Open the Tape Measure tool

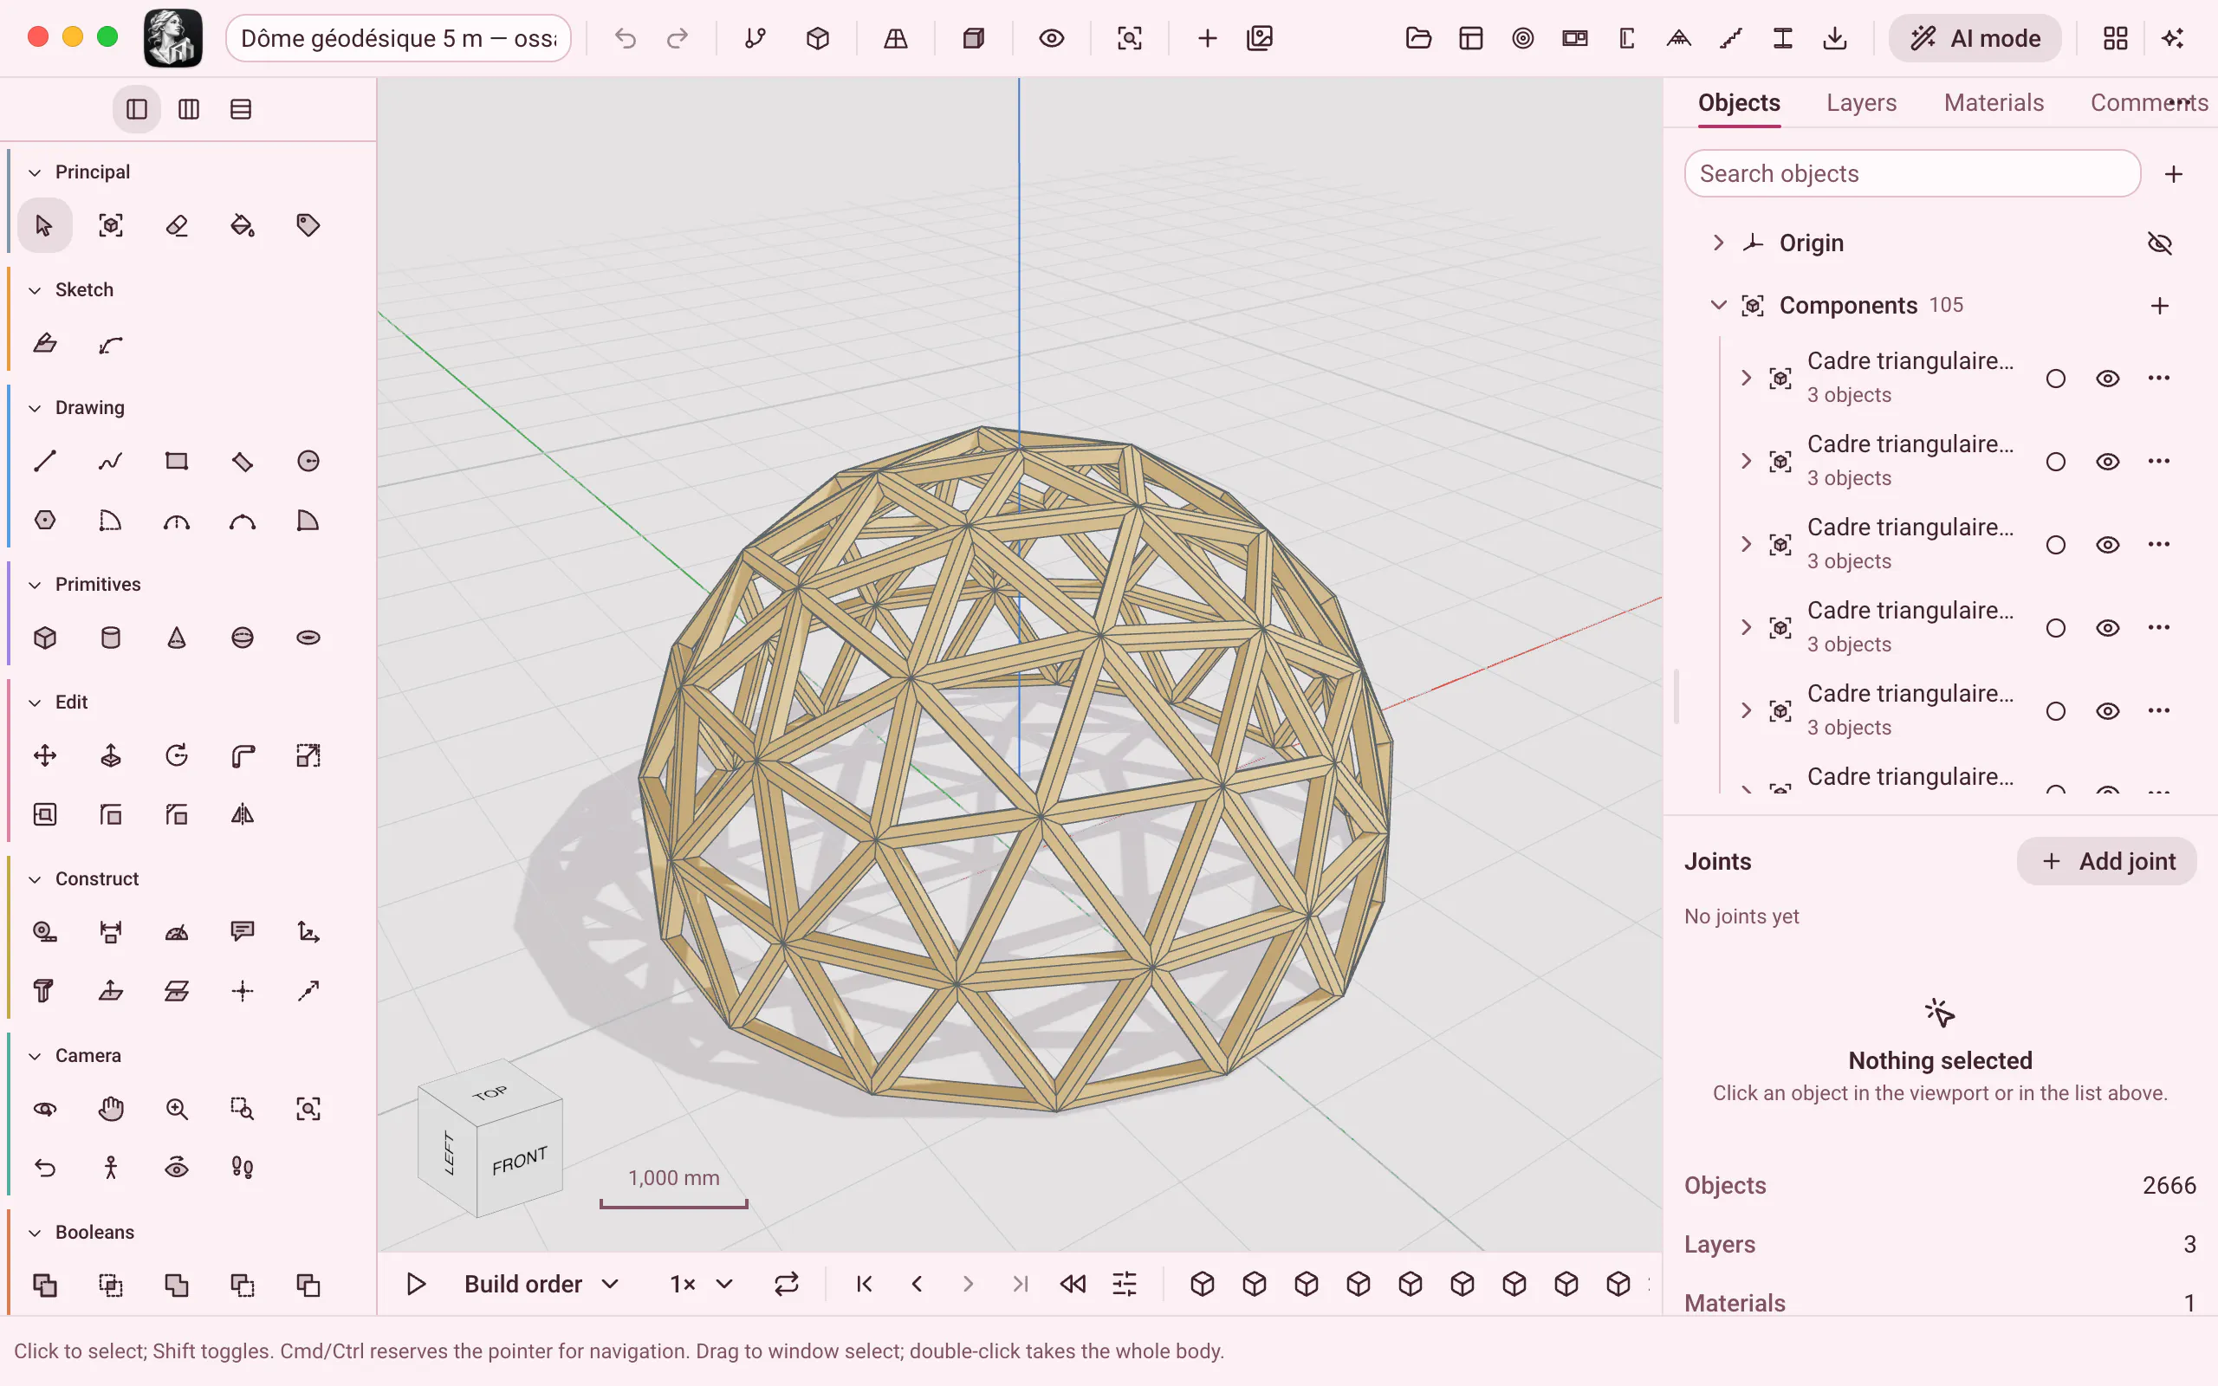point(44,932)
